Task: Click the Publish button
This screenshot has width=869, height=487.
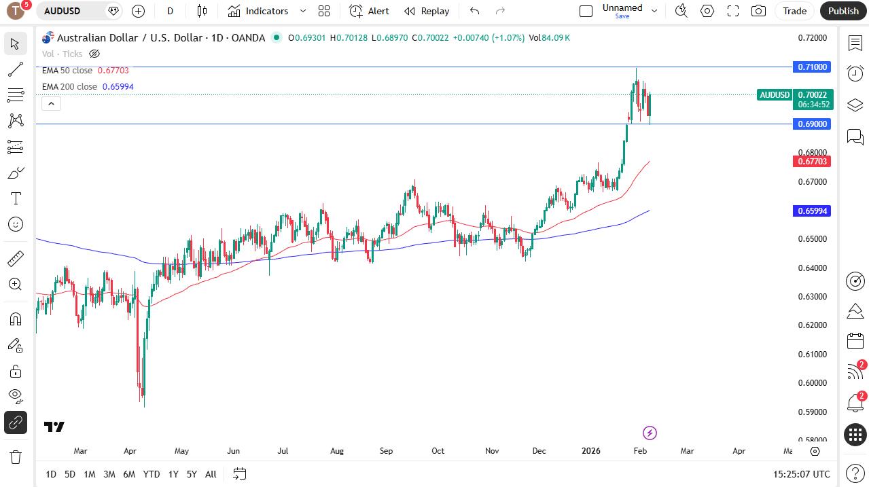Action: click(843, 11)
